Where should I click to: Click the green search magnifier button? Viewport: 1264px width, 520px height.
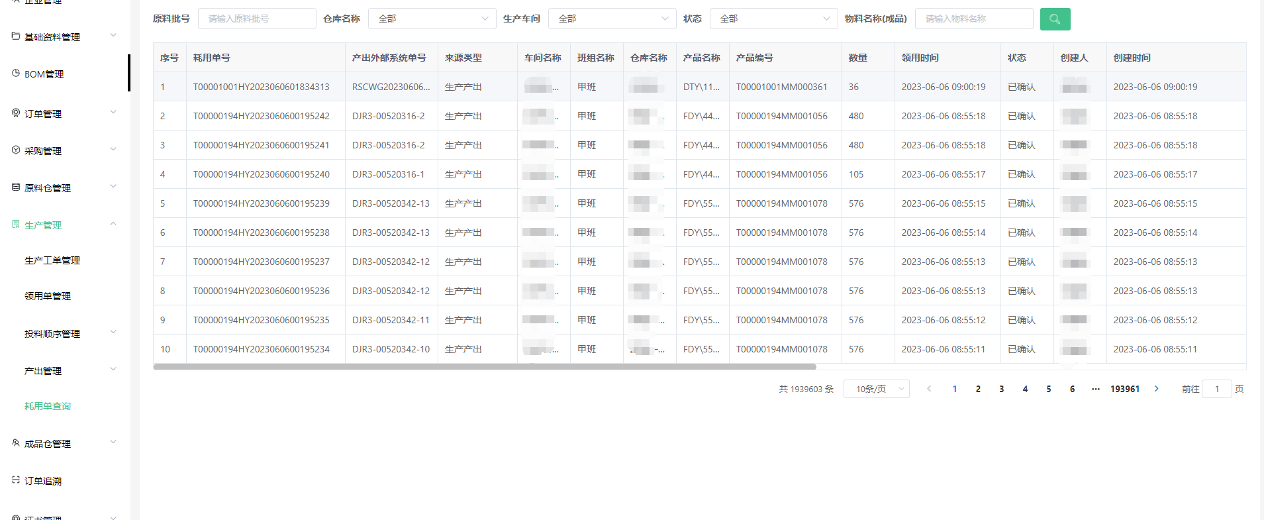click(x=1055, y=19)
